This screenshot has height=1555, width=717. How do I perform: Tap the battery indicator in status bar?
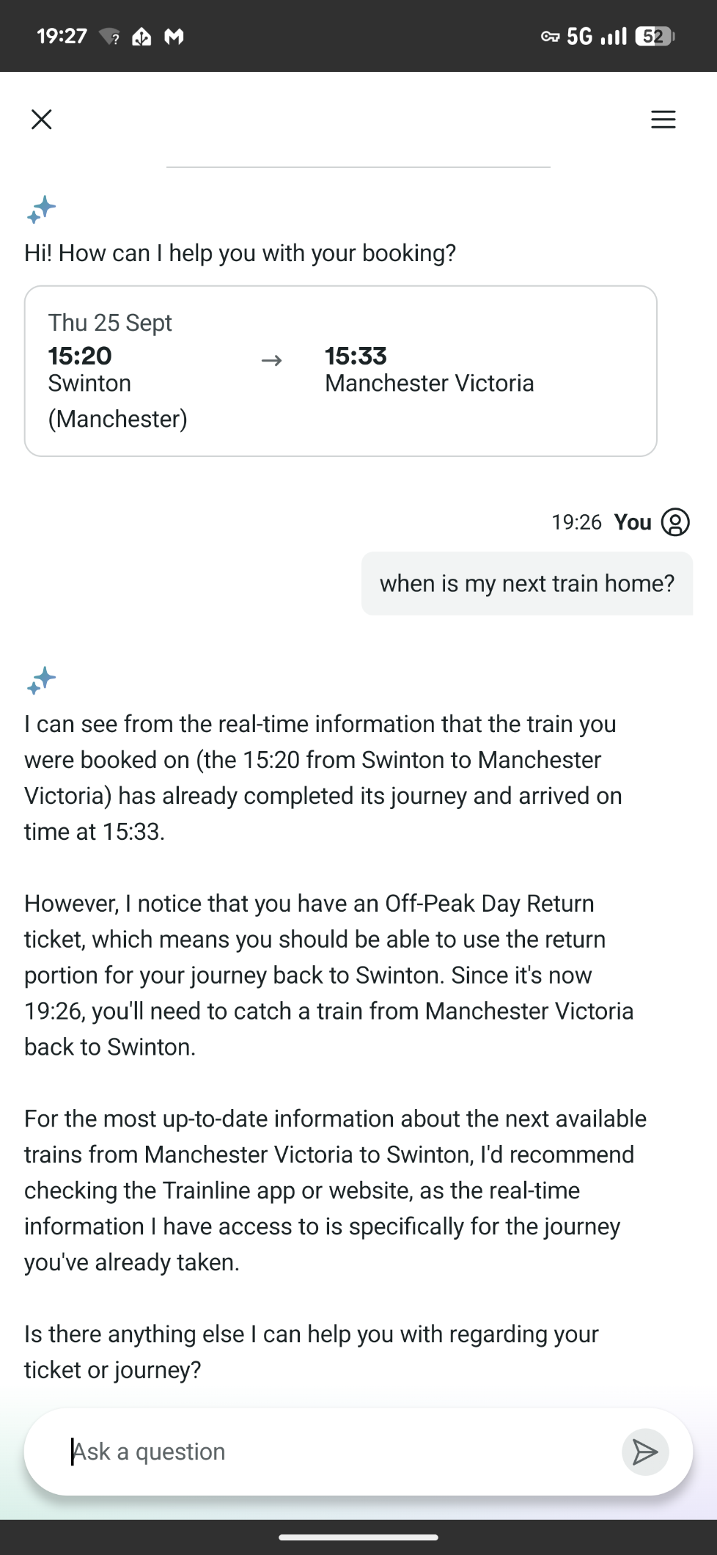point(655,36)
